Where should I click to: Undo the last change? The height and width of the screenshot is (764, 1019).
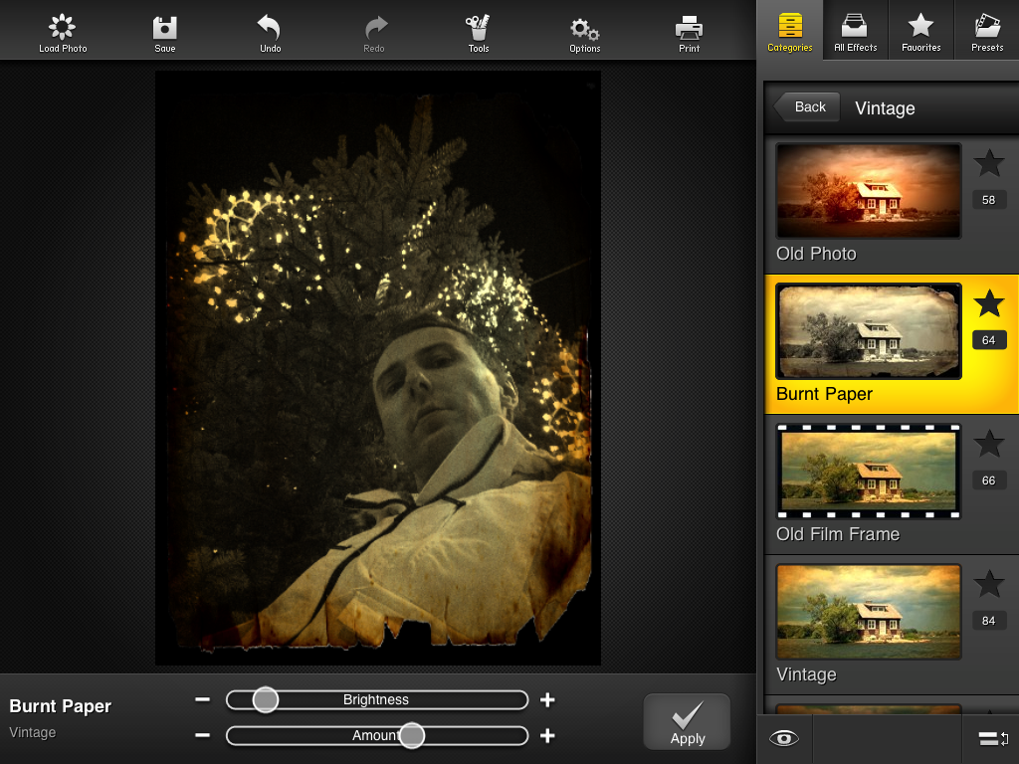(x=270, y=32)
